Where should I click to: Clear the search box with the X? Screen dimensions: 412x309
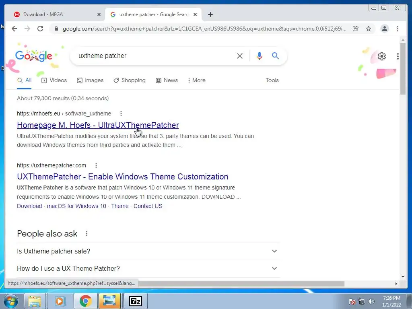pos(240,56)
